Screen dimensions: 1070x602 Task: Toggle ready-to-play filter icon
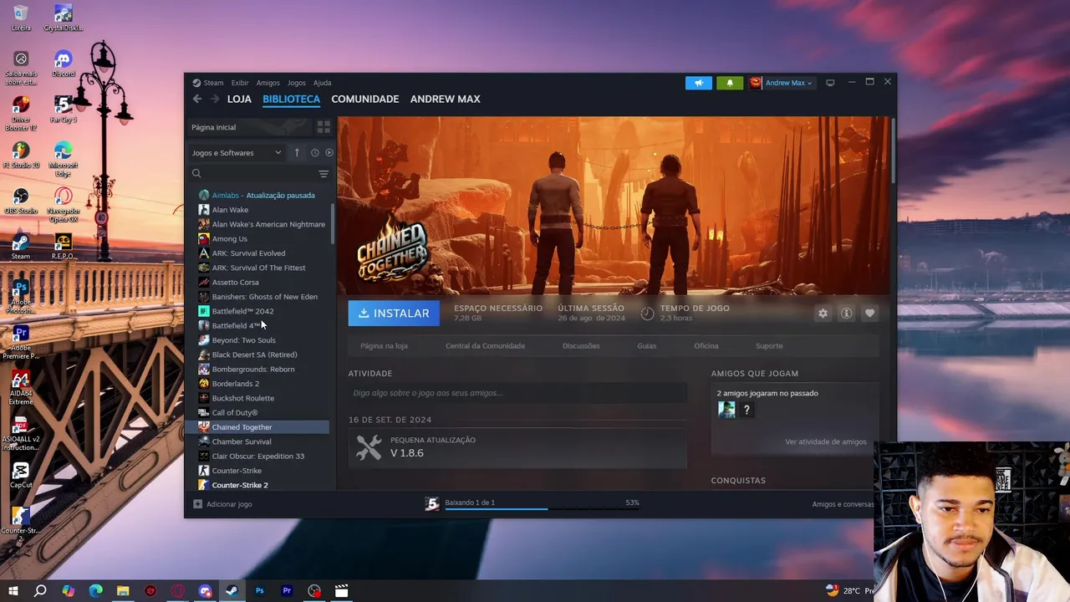[329, 152]
